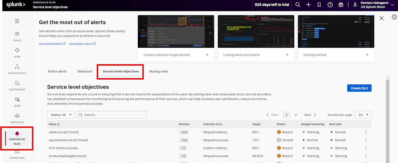Open the Documentation link
Viewport: 398px width, 163px height.
(52, 44)
